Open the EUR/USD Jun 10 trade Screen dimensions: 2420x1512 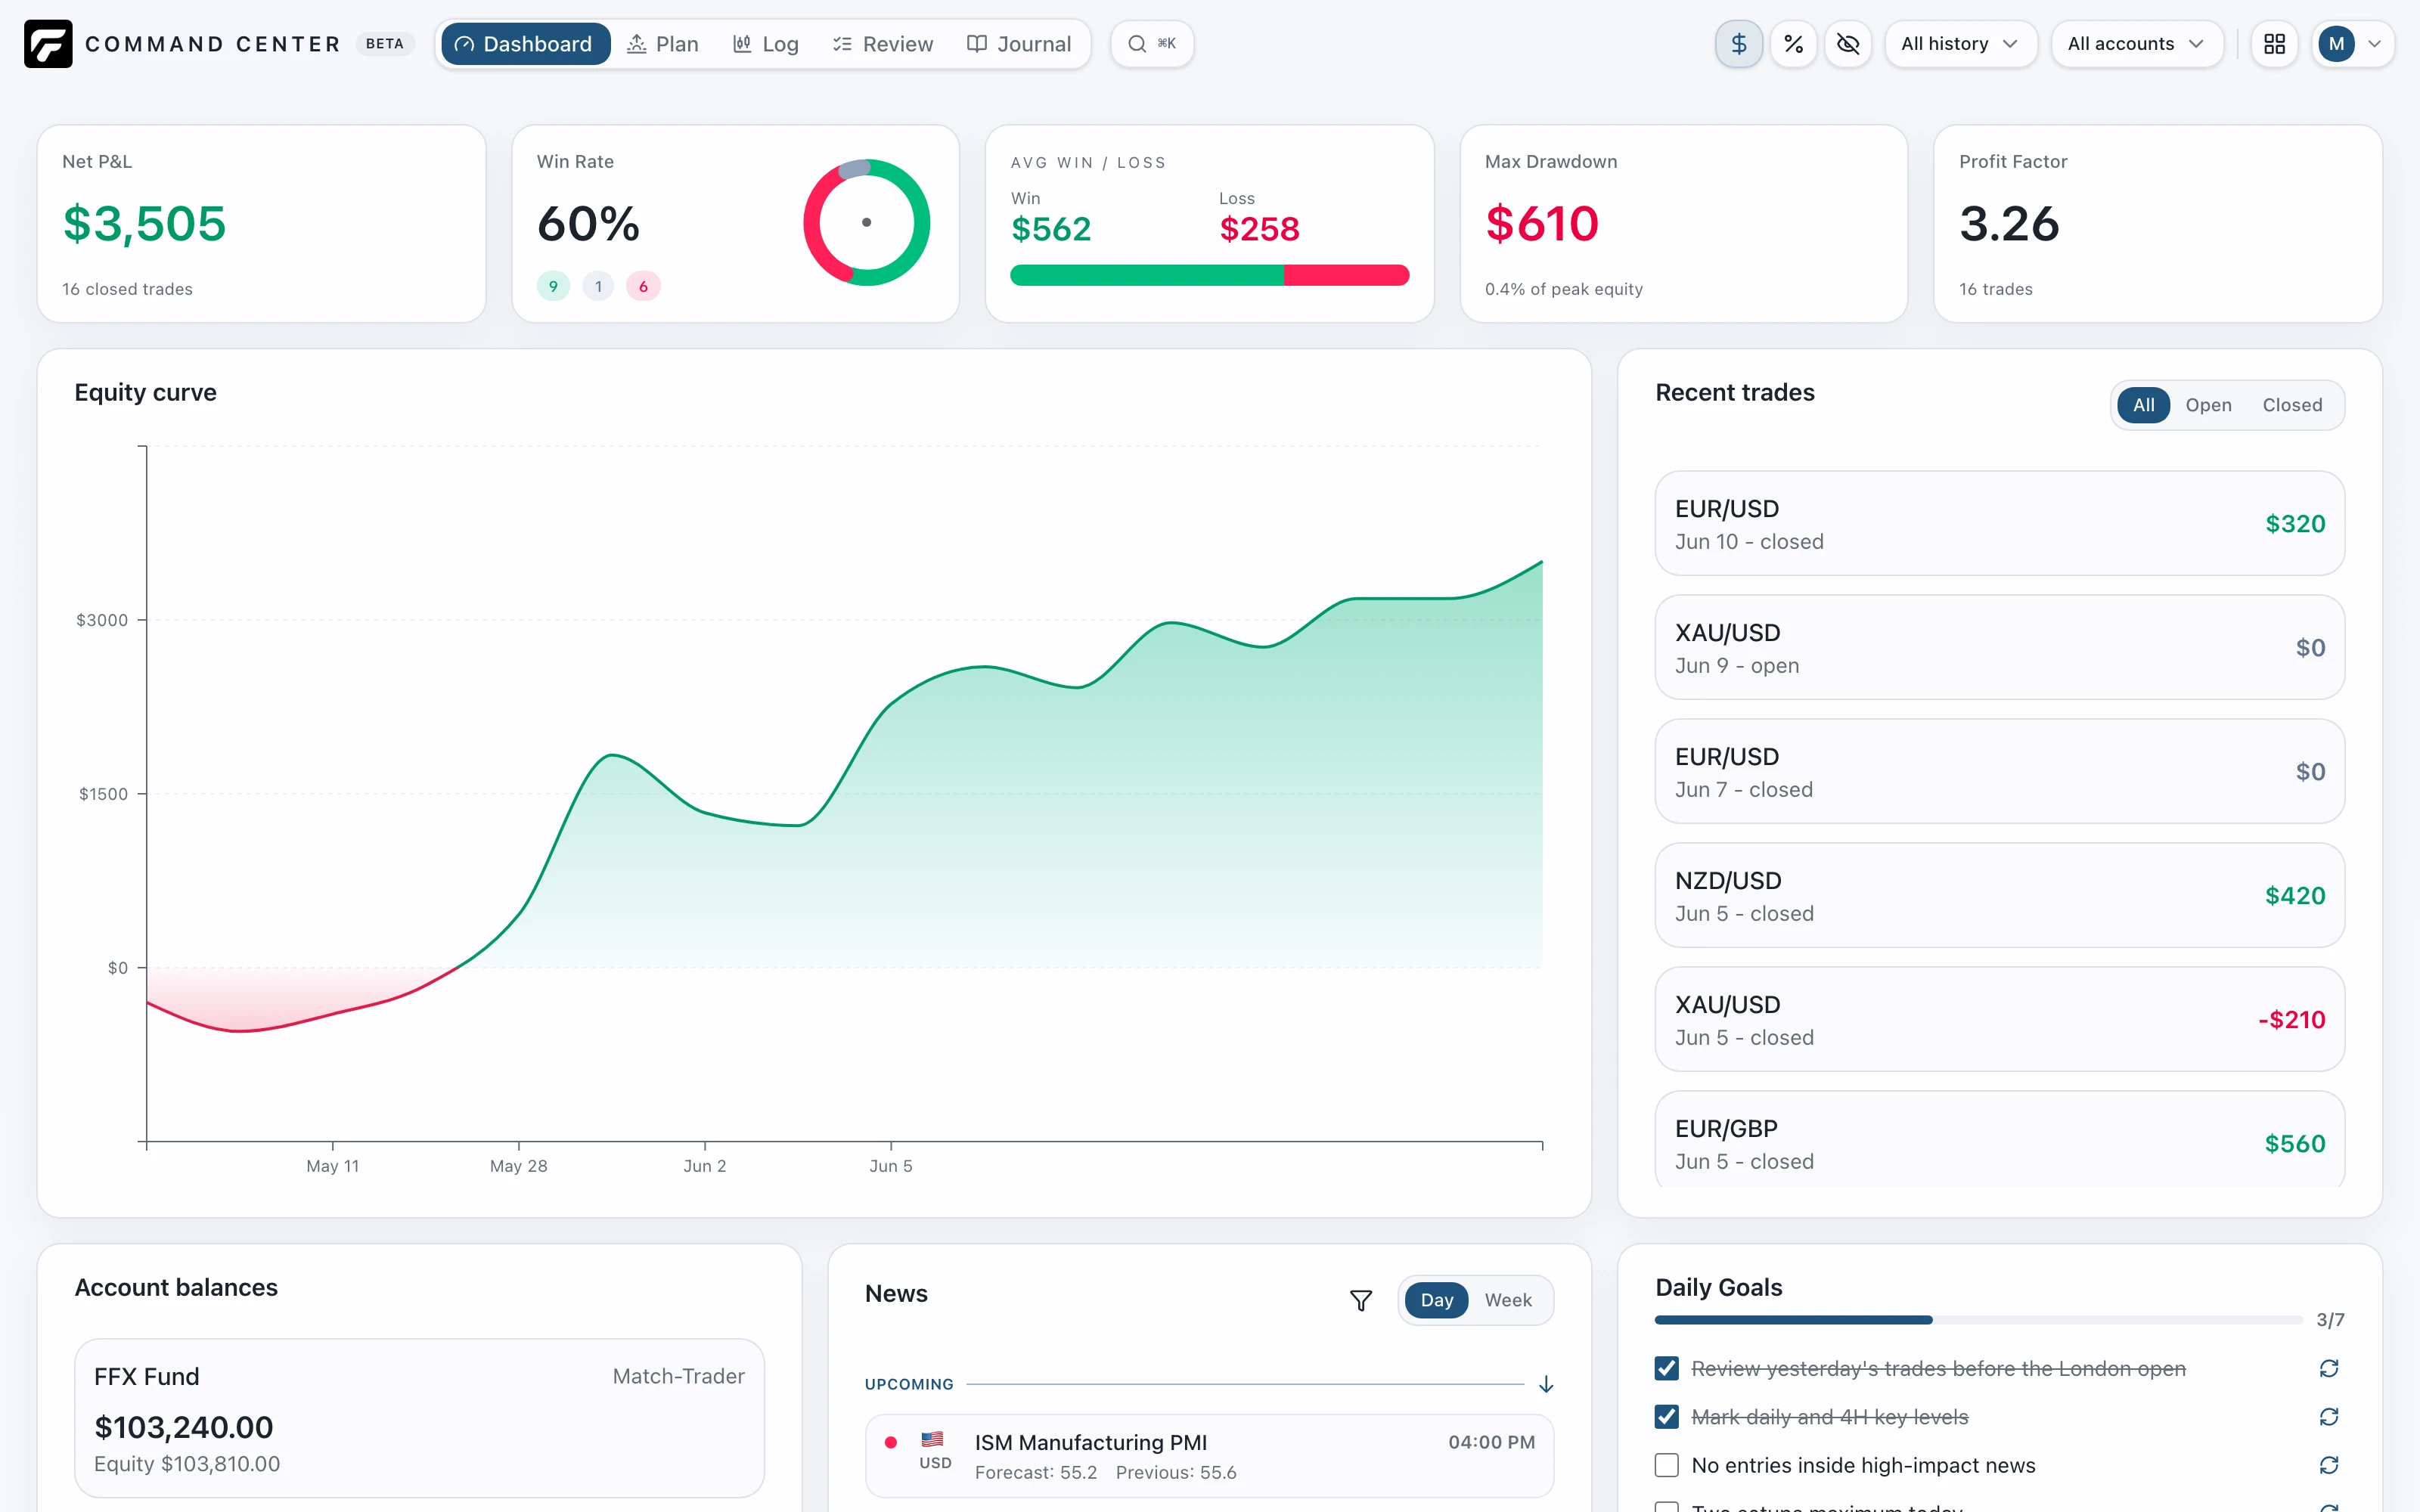click(x=1999, y=523)
